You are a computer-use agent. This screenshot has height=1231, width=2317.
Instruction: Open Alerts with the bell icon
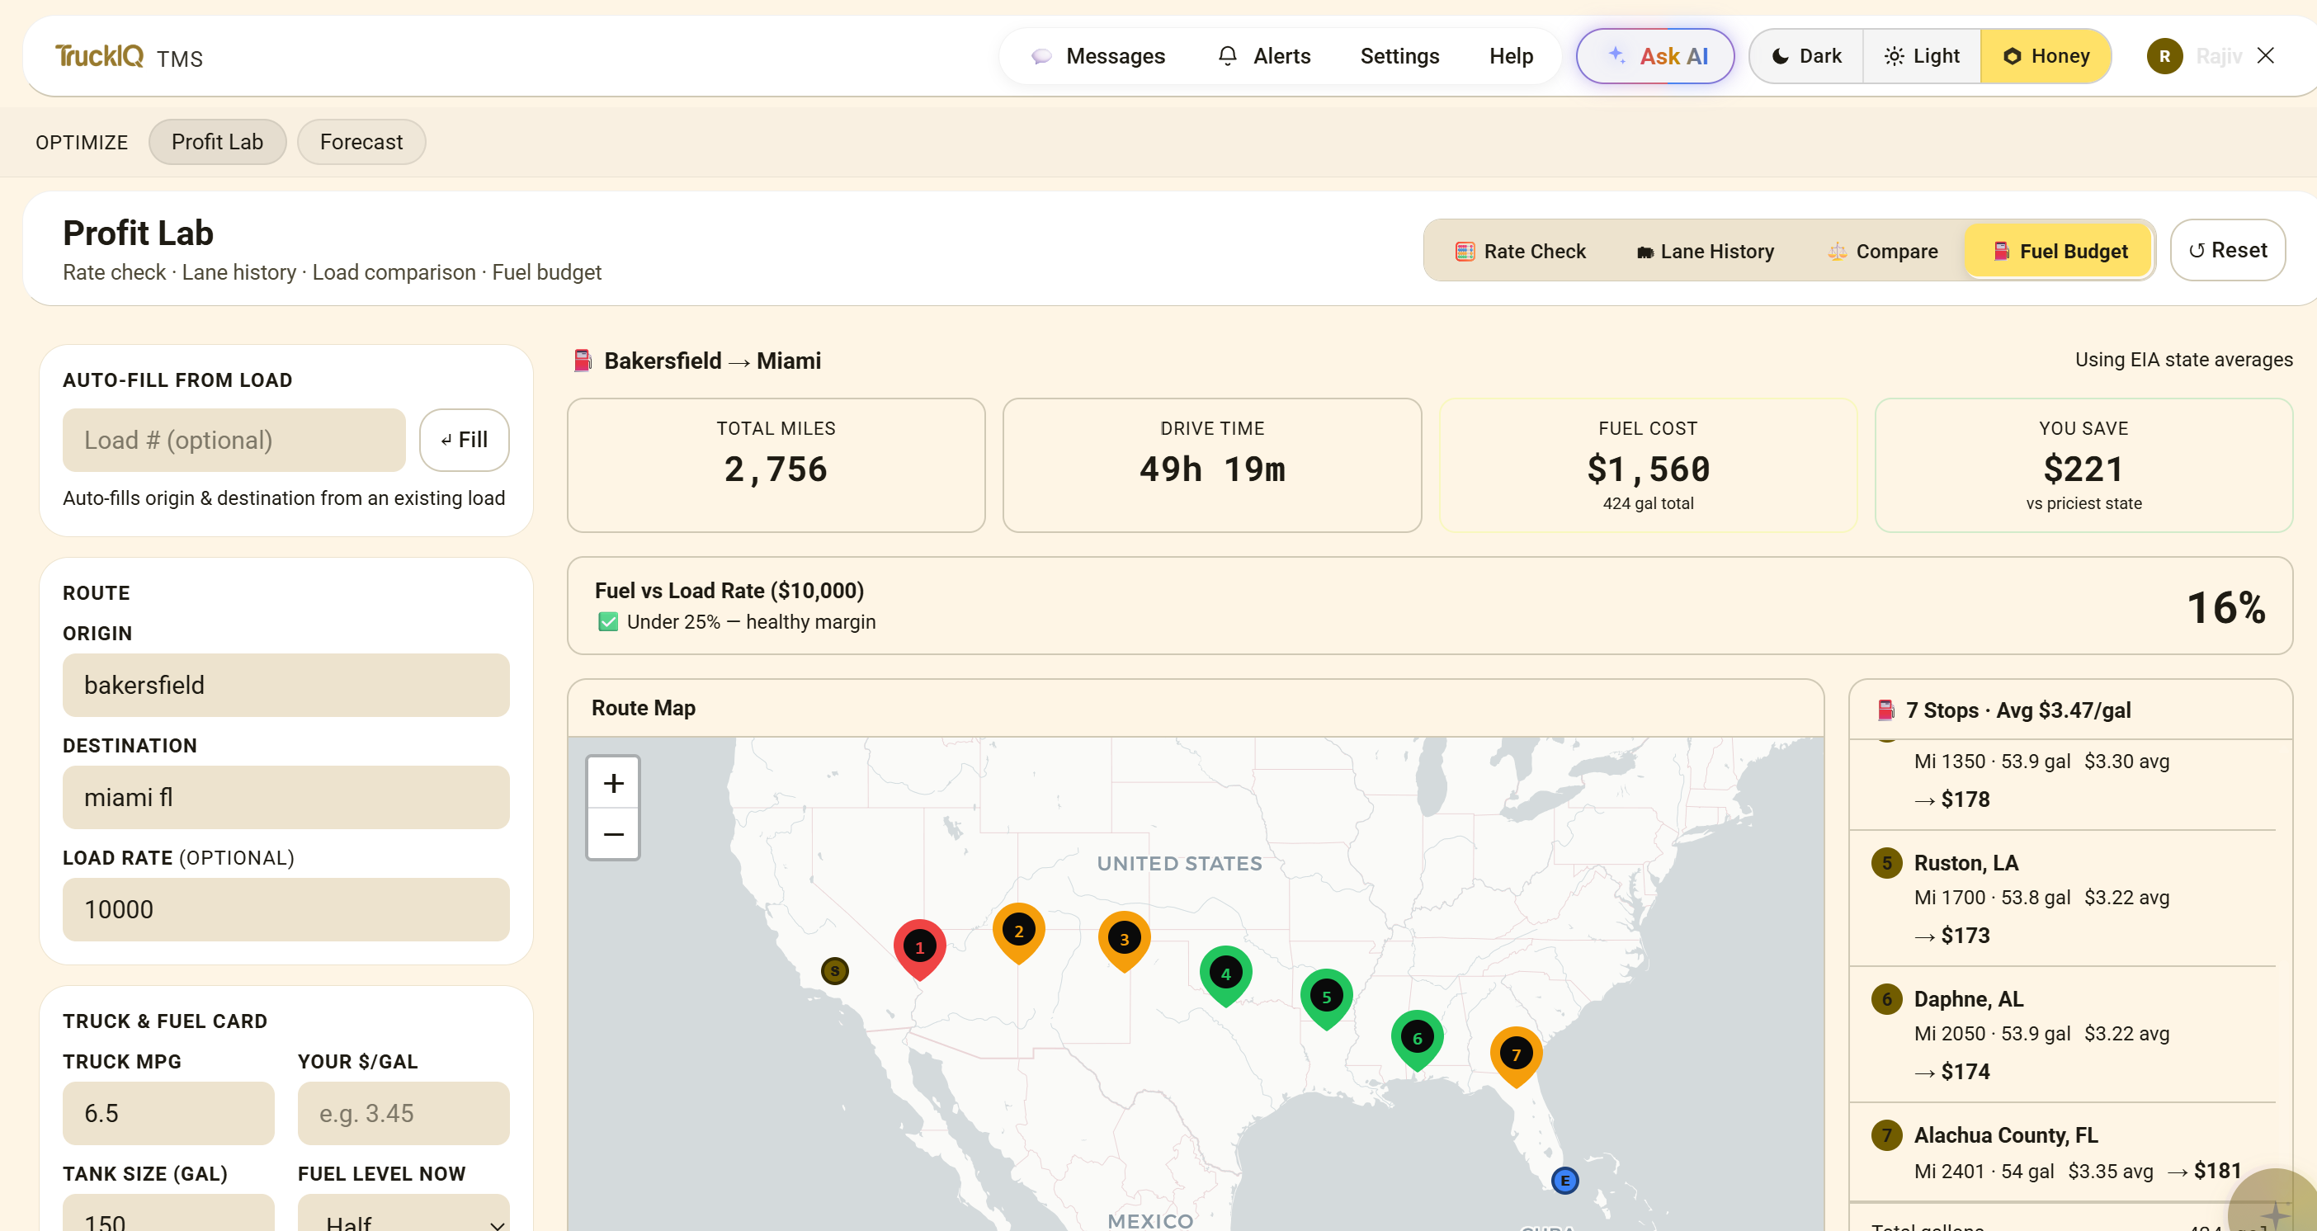(1264, 56)
